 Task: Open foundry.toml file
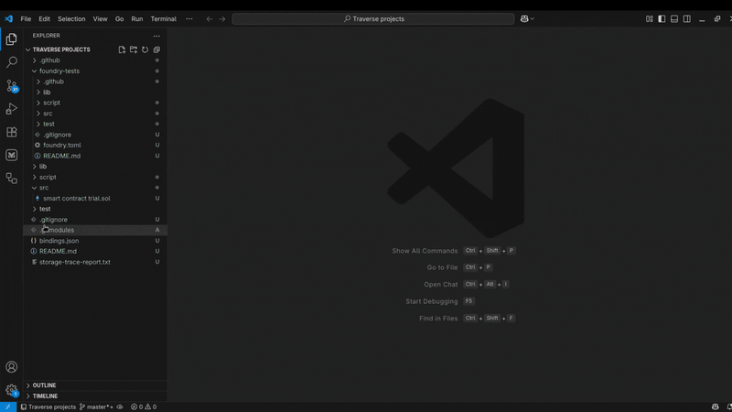point(95,146)
